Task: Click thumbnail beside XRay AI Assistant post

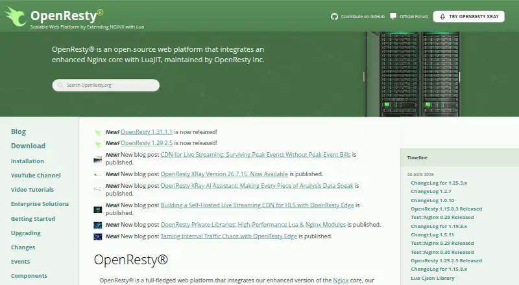Action: (98, 189)
